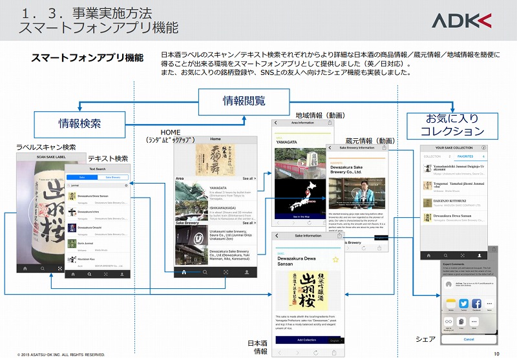
Task: Tap the profile icon in Home tab bar
Action: point(247,273)
